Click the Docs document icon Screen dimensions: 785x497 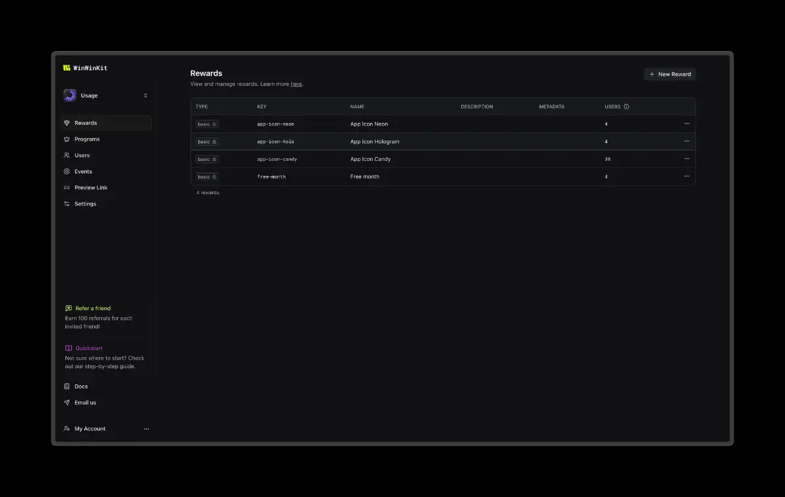(x=67, y=386)
